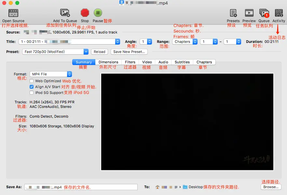Select the Summary tab
287x195 pixels.
point(84,62)
